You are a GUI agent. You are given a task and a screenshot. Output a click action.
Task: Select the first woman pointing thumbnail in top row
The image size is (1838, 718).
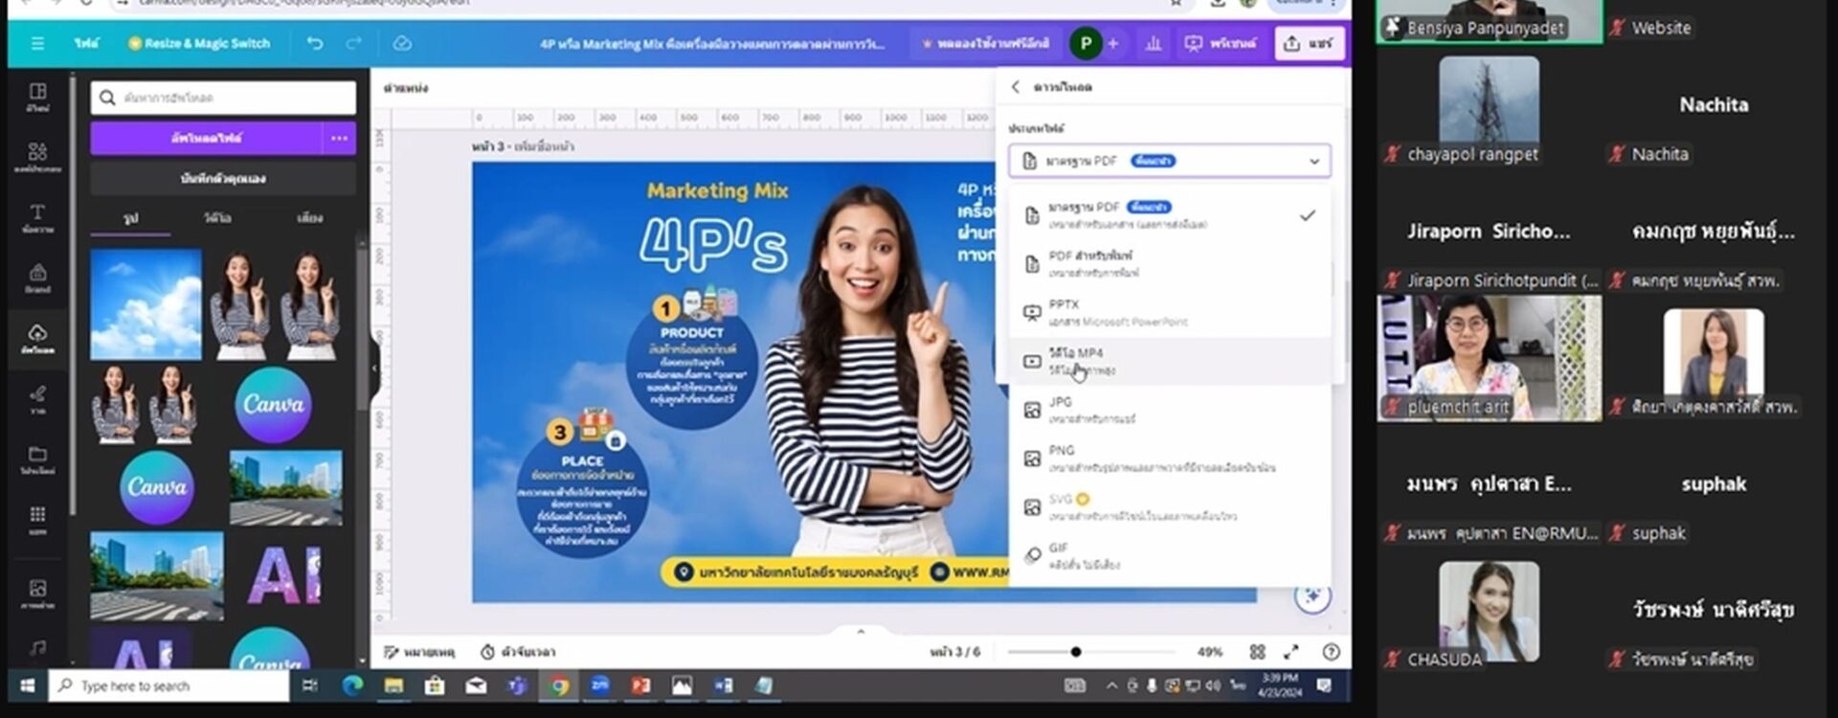pyautogui.click(x=239, y=304)
